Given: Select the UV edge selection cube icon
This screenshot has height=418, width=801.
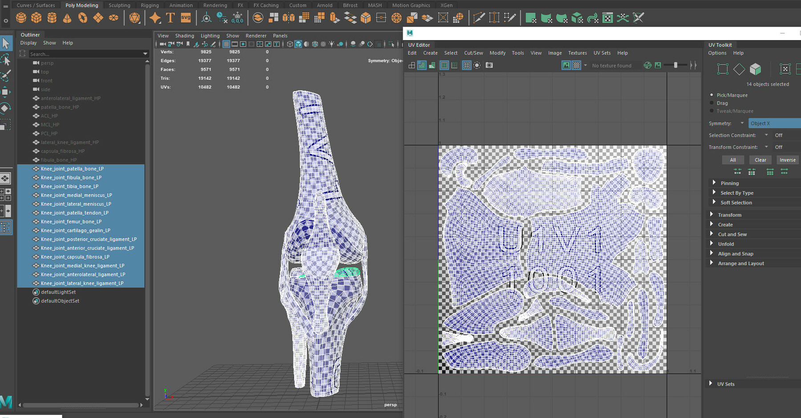Looking at the screenshot, I should pyautogui.click(x=756, y=70).
